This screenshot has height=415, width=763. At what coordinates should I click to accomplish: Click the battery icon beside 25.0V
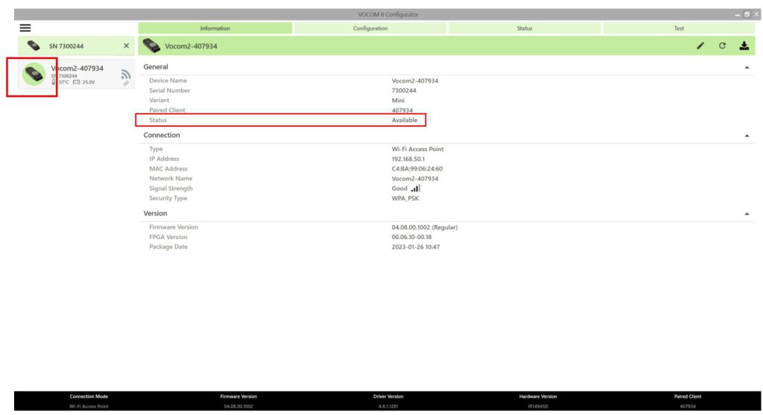click(77, 82)
